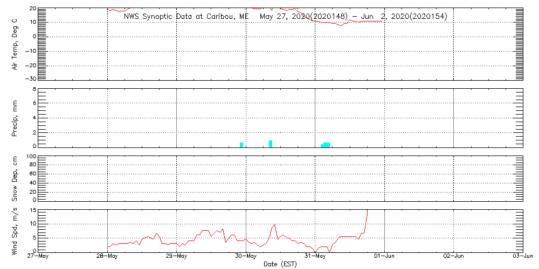
Task: Click the cyan precipitation bars just after 31-May
Action: pos(326,145)
